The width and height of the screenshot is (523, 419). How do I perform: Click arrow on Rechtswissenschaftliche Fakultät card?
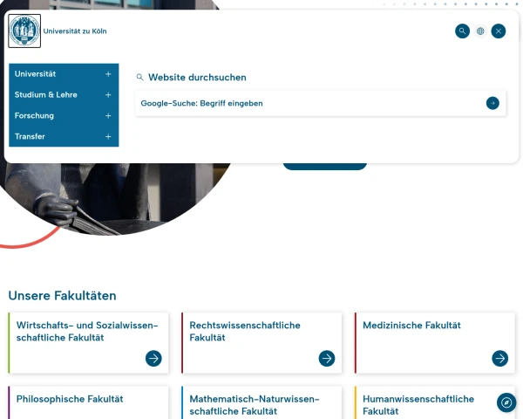pyautogui.click(x=327, y=358)
